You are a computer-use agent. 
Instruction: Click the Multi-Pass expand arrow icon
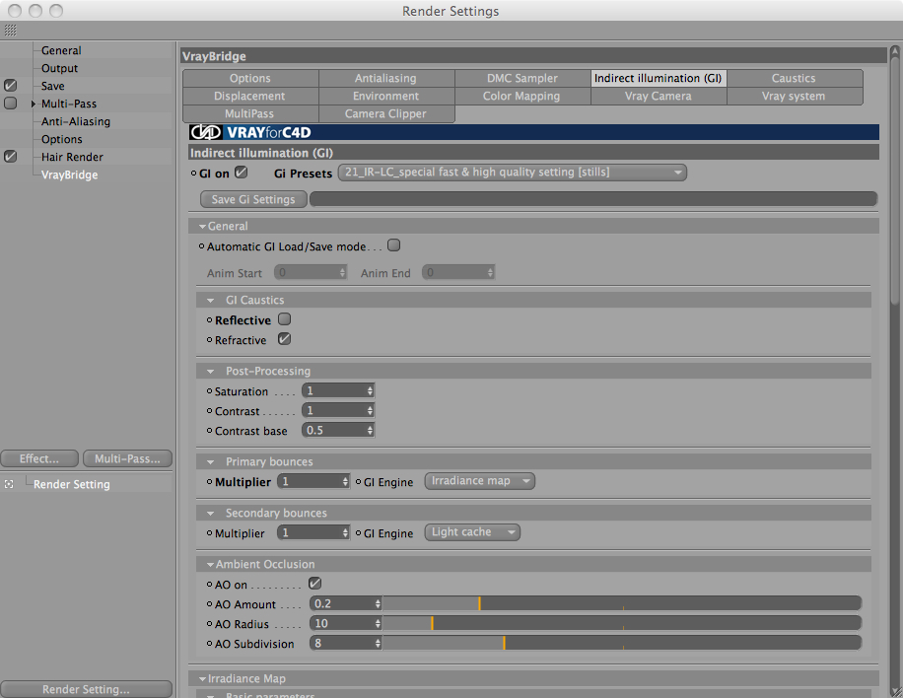coord(34,104)
